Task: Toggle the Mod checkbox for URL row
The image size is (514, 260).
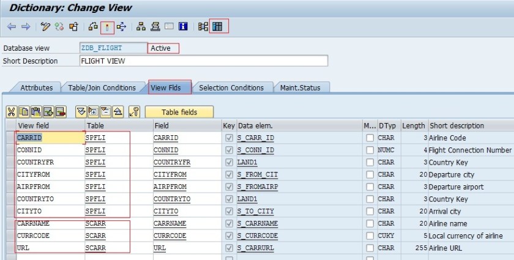Action: pos(370,248)
